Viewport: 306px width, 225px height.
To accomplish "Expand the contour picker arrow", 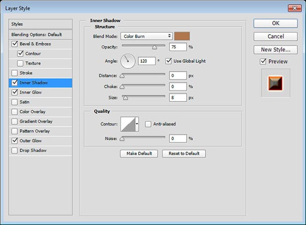I will (x=137, y=124).
